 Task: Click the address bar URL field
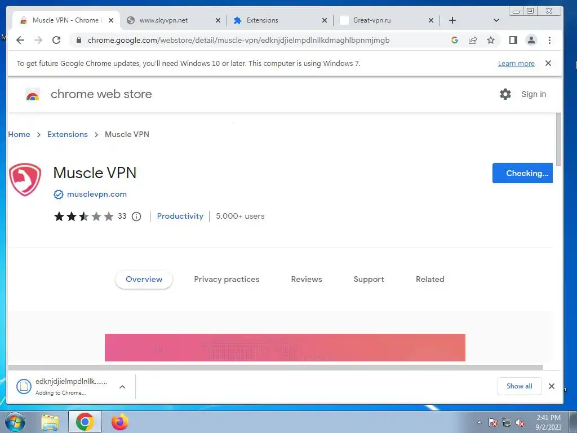238,40
